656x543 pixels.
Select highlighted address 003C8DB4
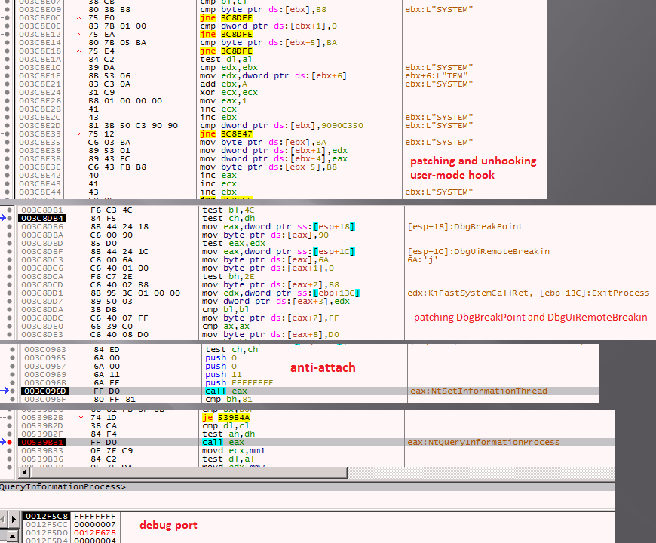[41, 219]
